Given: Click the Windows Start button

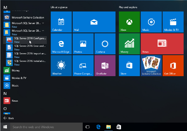Looking at the screenshot, I should [x=5, y=127].
